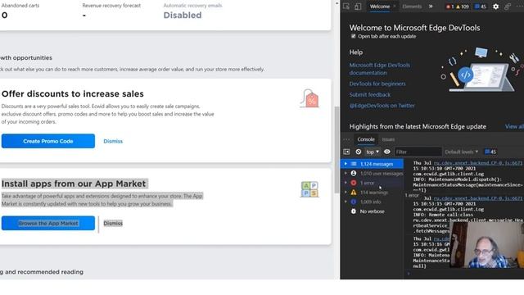Click the Create Promo Code button
The height and width of the screenshot is (295, 524).
[x=48, y=141]
